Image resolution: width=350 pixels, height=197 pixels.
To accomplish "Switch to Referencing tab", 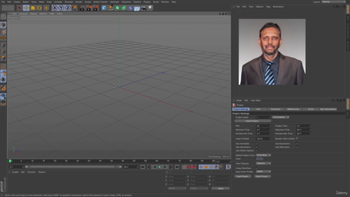I will pyautogui.click(x=293, y=109).
